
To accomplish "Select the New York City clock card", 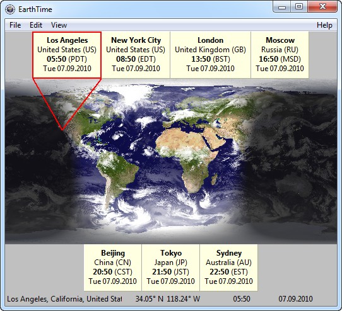I will [136, 55].
